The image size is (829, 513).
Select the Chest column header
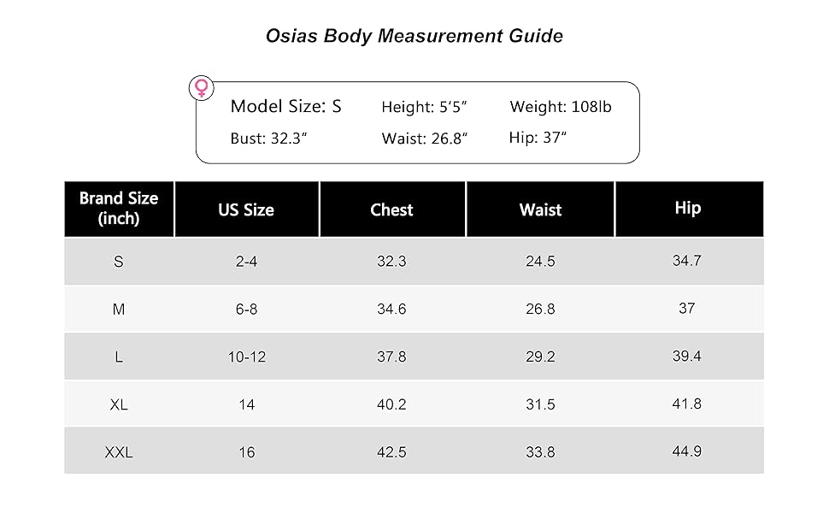[391, 209]
